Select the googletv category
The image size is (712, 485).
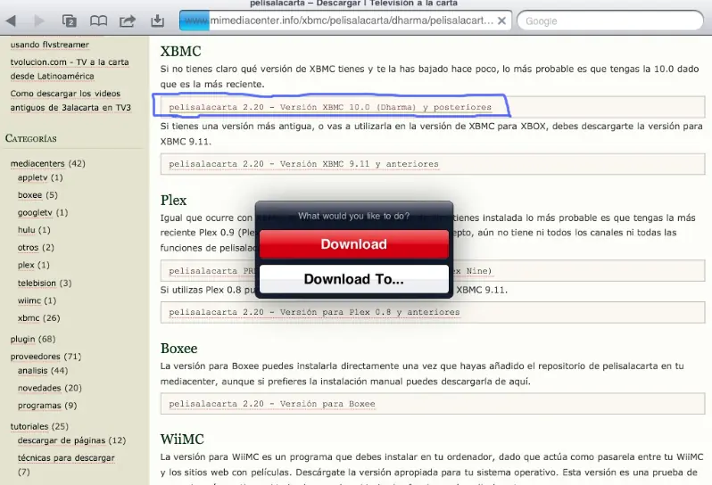35,212
